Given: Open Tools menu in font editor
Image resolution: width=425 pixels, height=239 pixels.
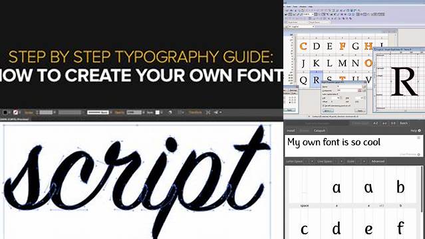Looking at the screenshot, I should pyautogui.click(x=295, y=7).
